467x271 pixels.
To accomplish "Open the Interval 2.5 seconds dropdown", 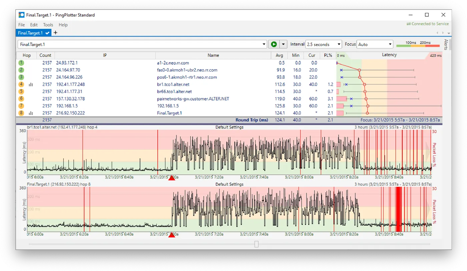I will (x=324, y=44).
